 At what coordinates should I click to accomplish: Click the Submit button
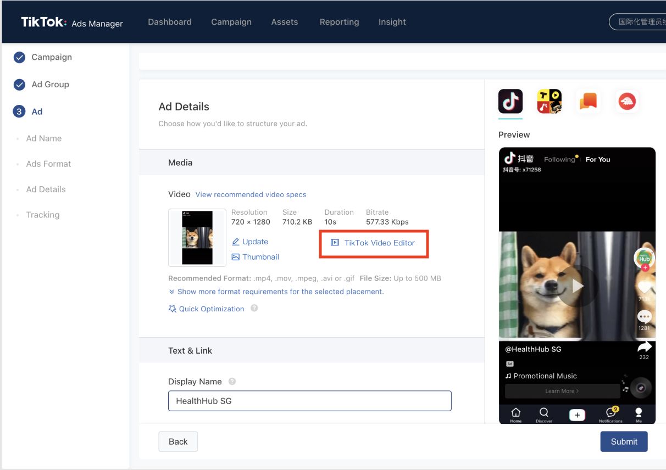pyautogui.click(x=624, y=441)
